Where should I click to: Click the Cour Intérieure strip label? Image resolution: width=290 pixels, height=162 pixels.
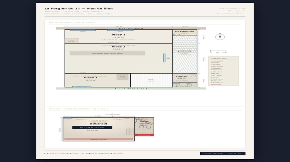tap(131, 89)
